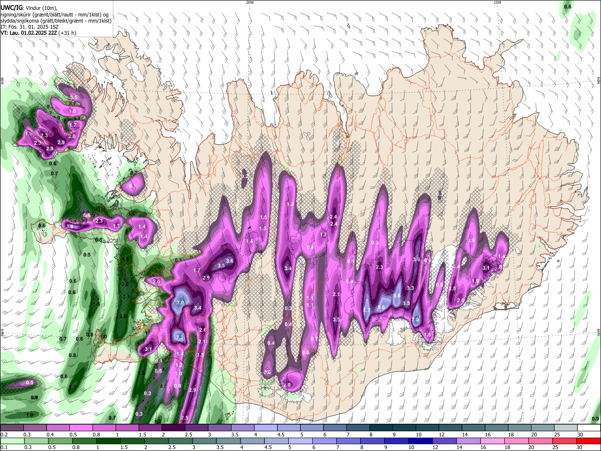The height and width of the screenshot is (451, 601).
Task: Click the 2.6 precipitation value label
Action: click(x=203, y=330)
